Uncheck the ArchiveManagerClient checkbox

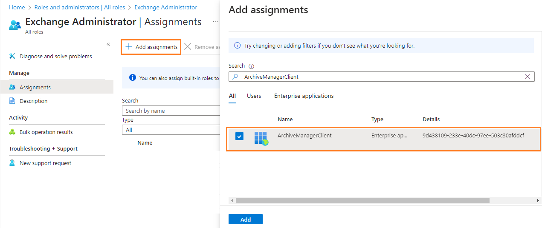[239, 136]
